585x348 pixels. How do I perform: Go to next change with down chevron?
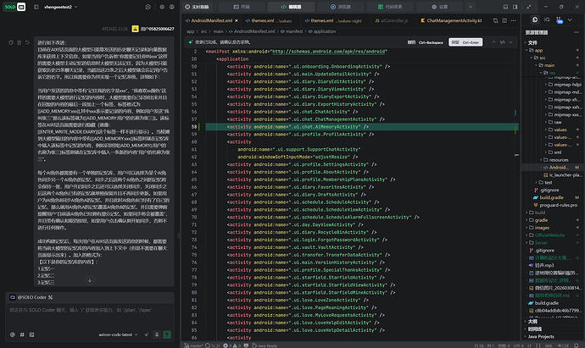tap(510, 42)
